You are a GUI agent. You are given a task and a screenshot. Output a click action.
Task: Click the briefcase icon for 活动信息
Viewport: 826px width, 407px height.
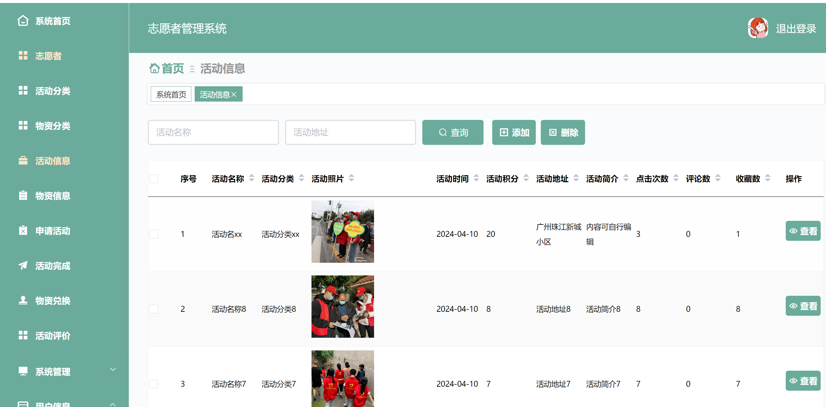click(23, 161)
